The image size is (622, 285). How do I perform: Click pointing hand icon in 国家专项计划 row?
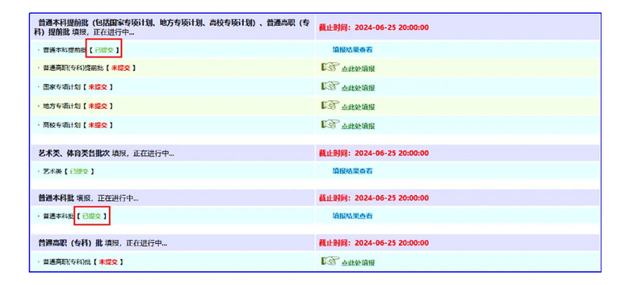pos(330,86)
